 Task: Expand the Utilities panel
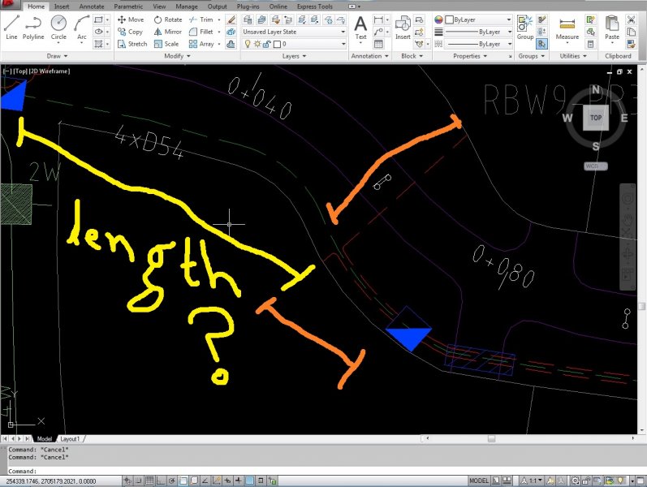573,56
